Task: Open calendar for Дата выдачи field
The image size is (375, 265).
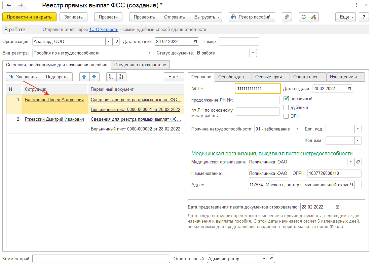Action: point(349,89)
